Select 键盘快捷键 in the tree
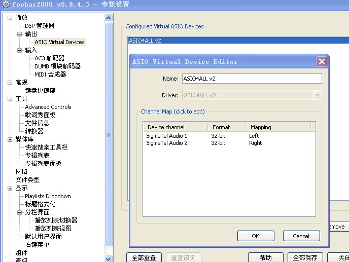349x262 pixels. [x=40, y=91]
